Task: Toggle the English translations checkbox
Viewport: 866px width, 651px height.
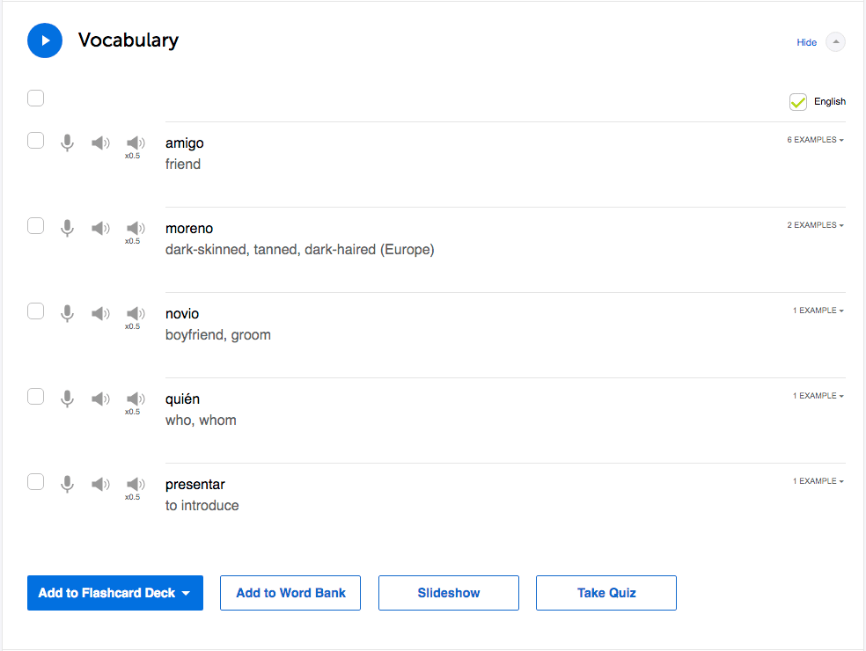Action: [798, 102]
